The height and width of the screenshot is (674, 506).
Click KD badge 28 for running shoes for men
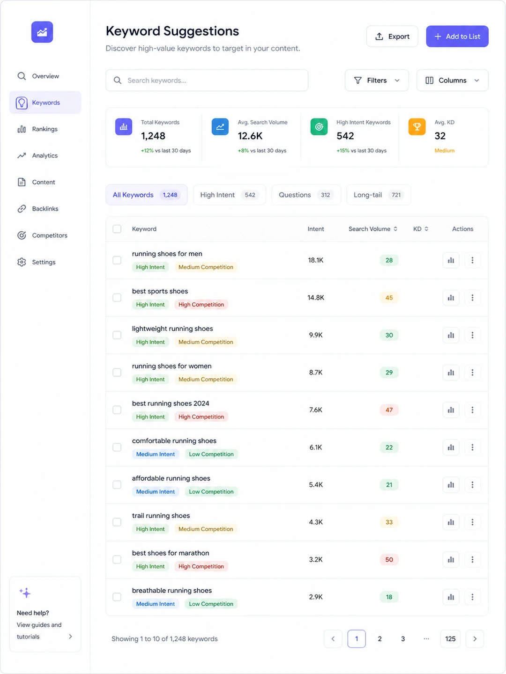click(389, 260)
